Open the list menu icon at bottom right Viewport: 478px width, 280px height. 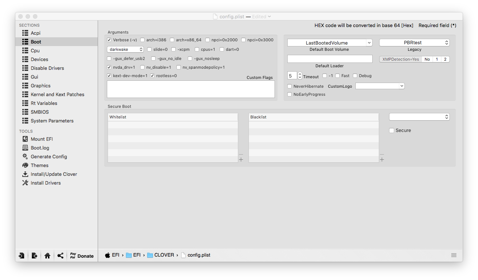pos(454,255)
